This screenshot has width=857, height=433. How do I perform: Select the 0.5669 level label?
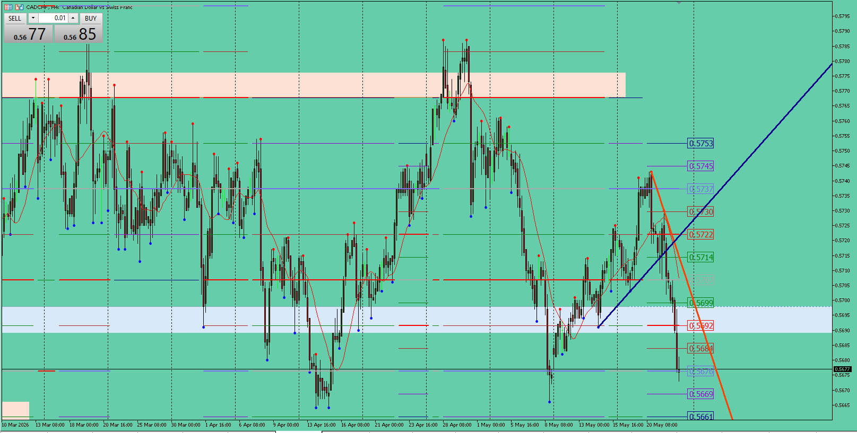click(700, 394)
